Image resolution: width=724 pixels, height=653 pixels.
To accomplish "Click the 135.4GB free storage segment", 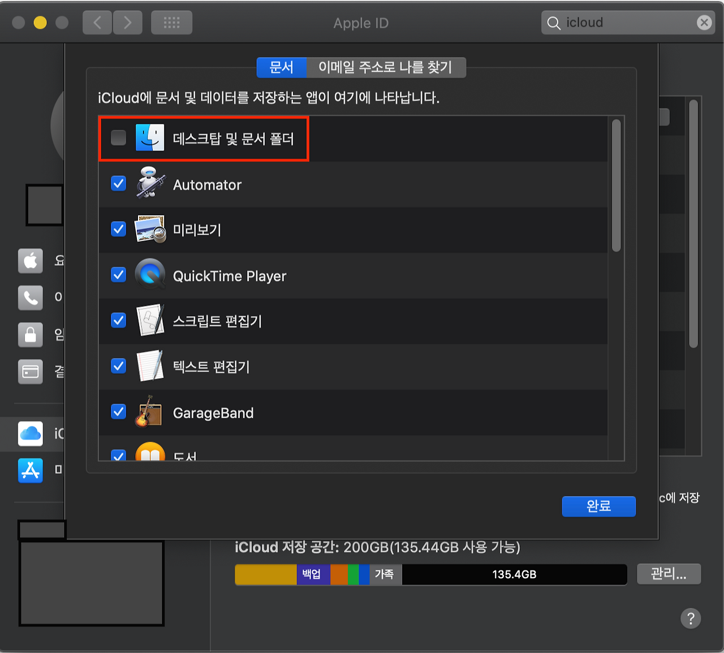I will (514, 574).
